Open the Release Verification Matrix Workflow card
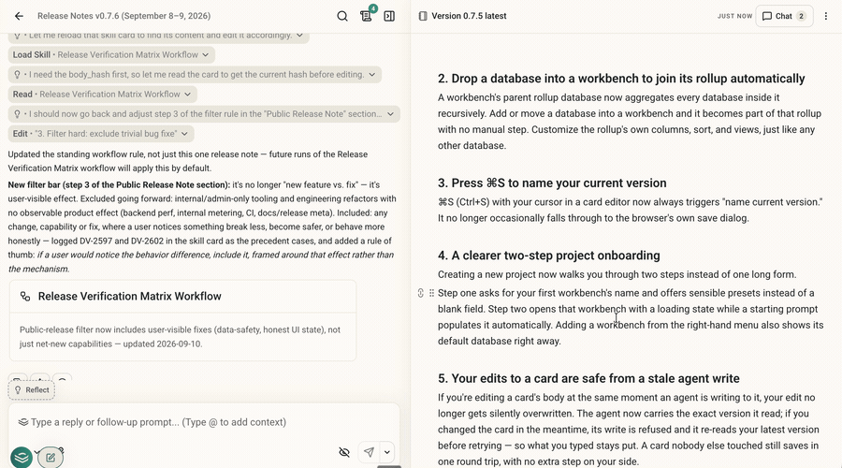 (x=182, y=320)
